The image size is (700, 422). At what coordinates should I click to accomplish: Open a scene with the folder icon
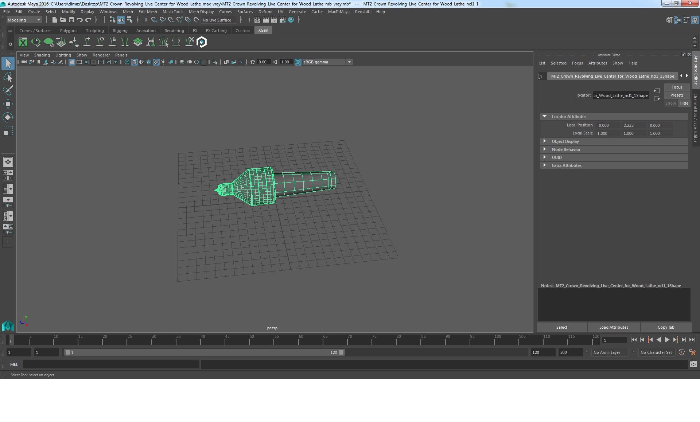click(63, 20)
